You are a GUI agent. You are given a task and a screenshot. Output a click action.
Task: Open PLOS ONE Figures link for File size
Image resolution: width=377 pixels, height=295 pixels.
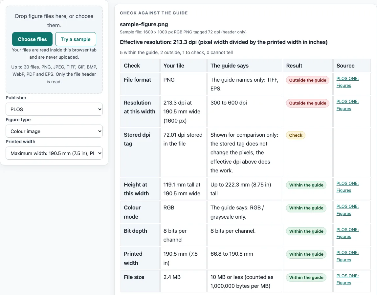click(347, 279)
